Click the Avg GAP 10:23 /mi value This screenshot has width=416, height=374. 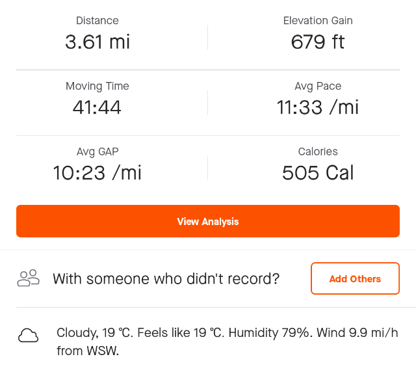coord(97,173)
